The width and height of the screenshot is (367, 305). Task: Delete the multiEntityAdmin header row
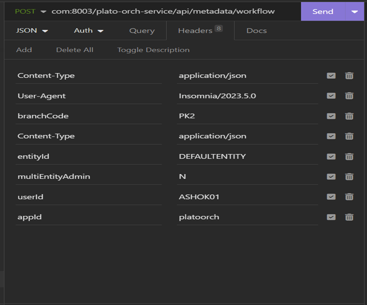[349, 177]
